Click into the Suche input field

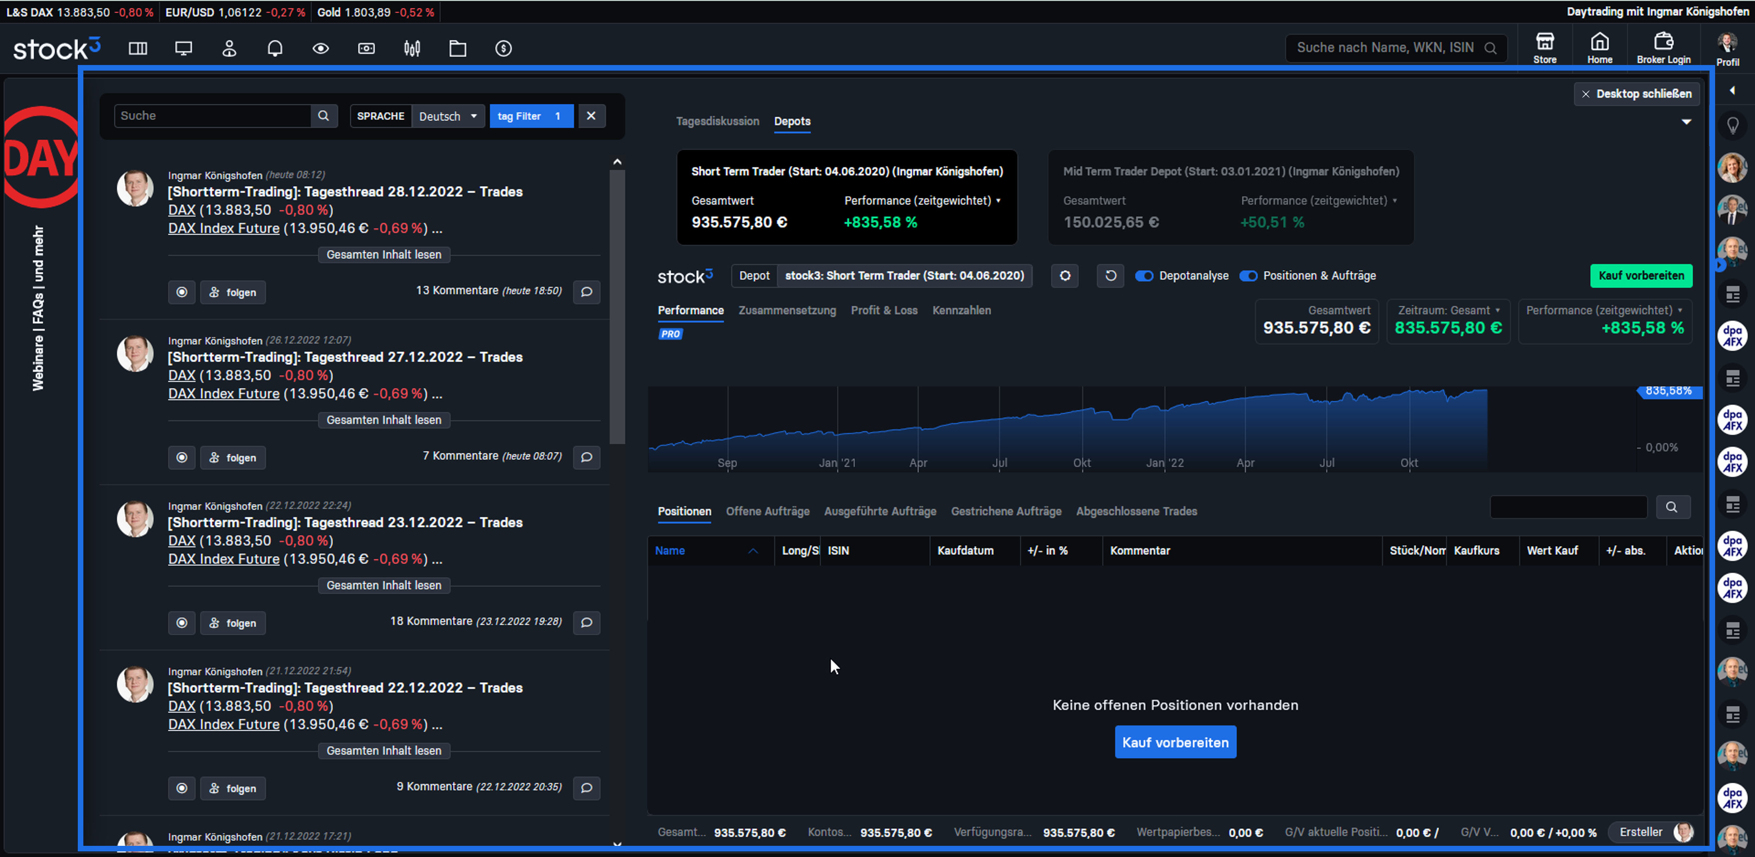click(x=213, y=116)
